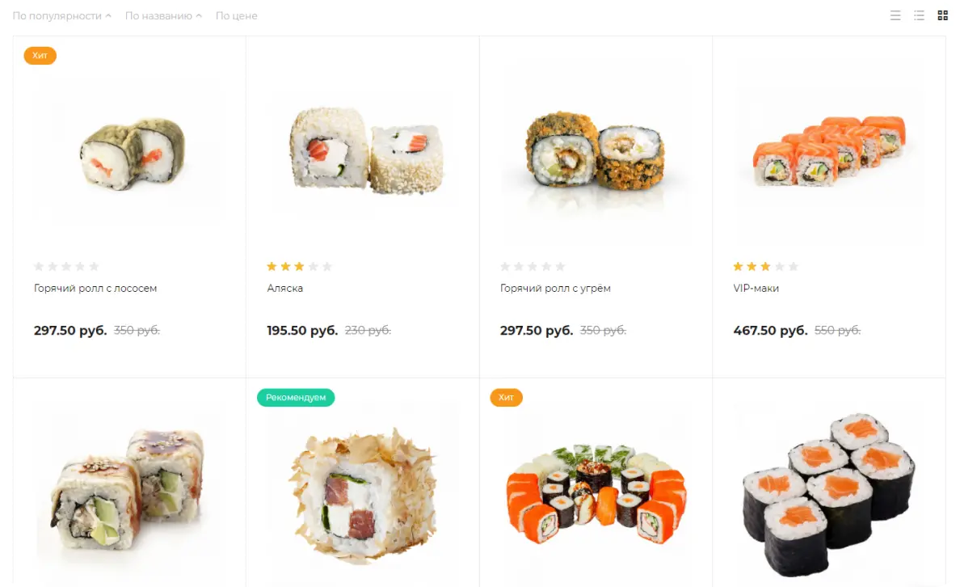The height and width of the screenshot is (587, 960).
Task: Sort products by По цене
Action: pos(236,16)
